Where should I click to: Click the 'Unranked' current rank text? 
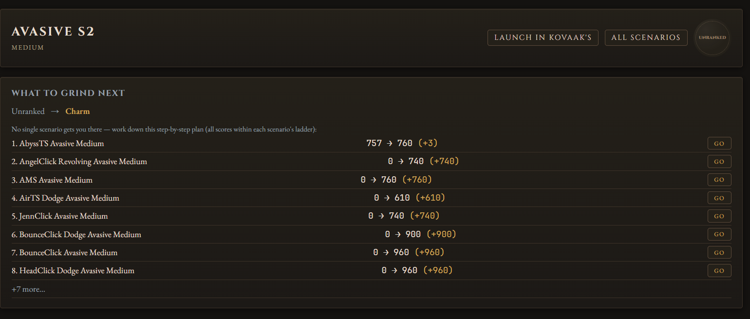click(28, 111)
